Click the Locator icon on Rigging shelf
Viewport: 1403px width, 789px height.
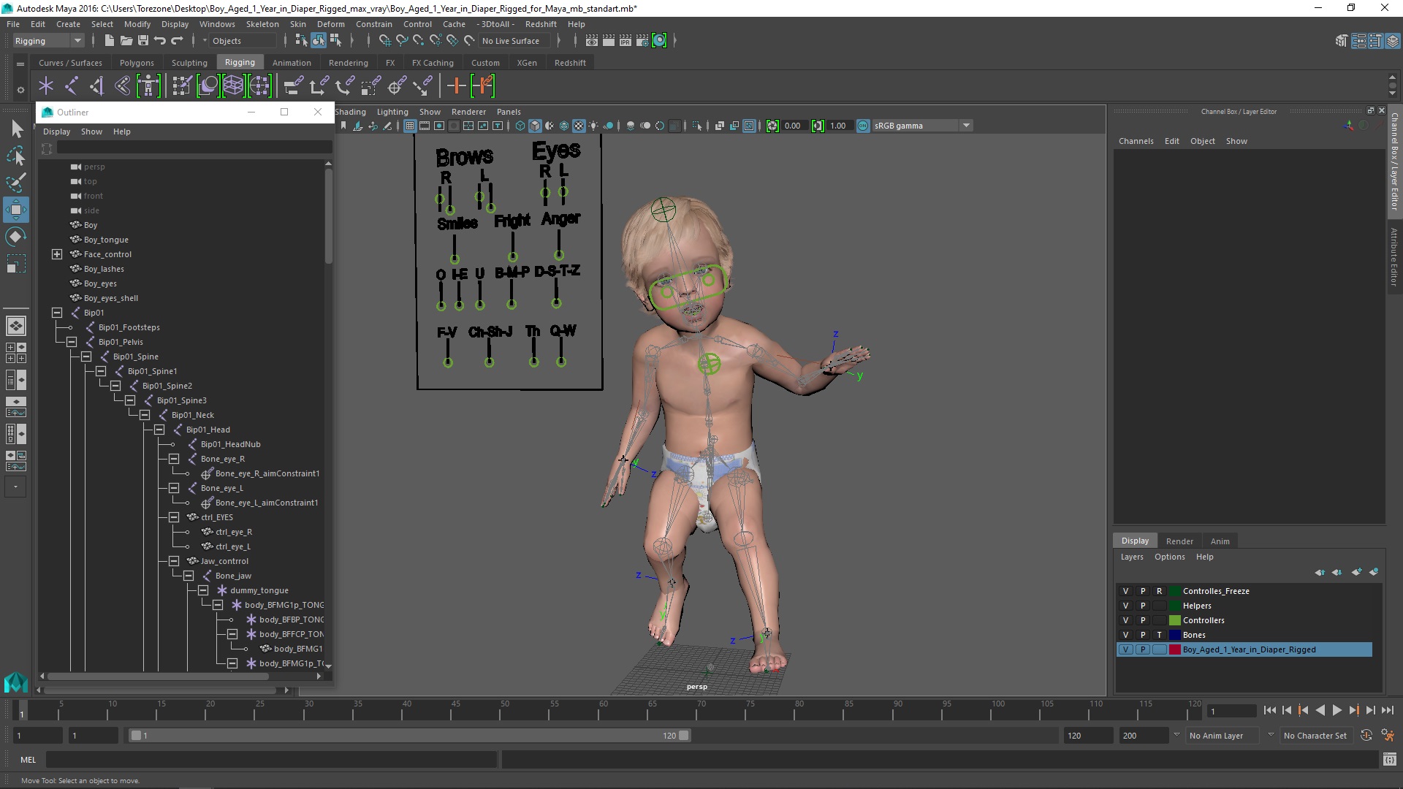[x=46, y=86]
